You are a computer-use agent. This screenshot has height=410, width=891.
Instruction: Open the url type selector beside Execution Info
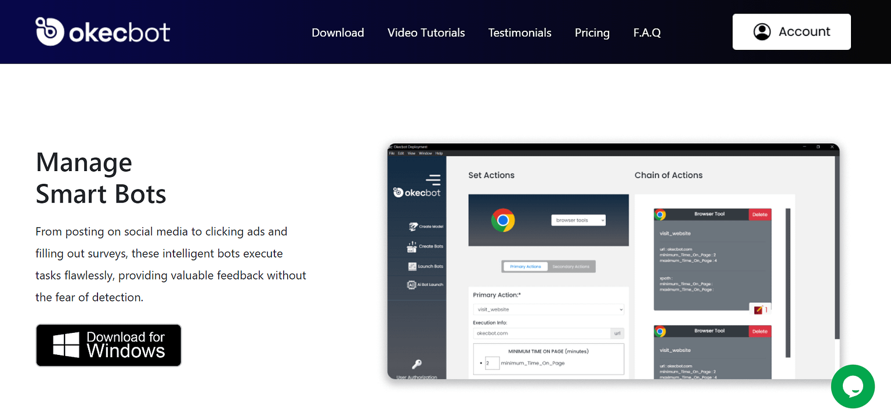(x=617, y=333)
